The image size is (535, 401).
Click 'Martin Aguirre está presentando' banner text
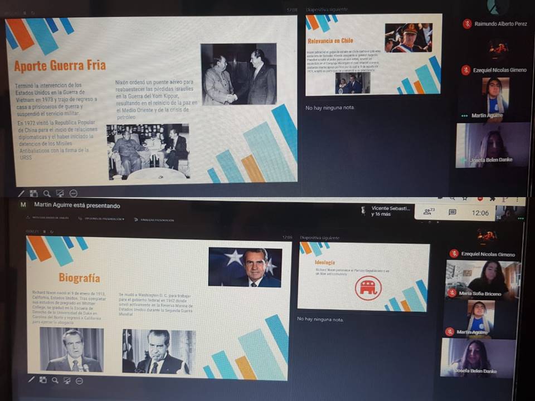(x=77, y=206)
